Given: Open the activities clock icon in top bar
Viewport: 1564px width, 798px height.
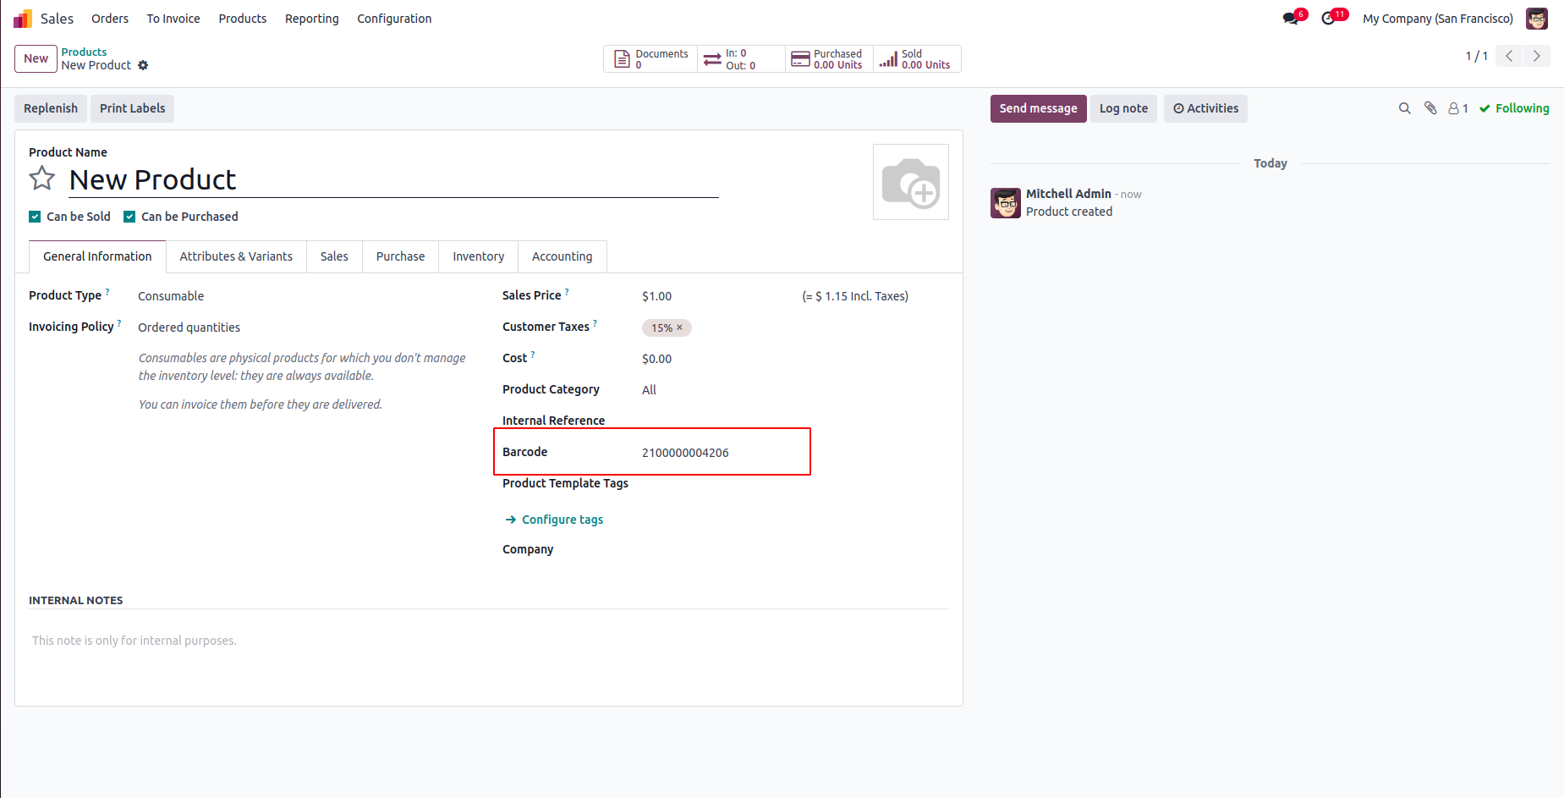Looking at the screenshot, I should pos(1328,19).
